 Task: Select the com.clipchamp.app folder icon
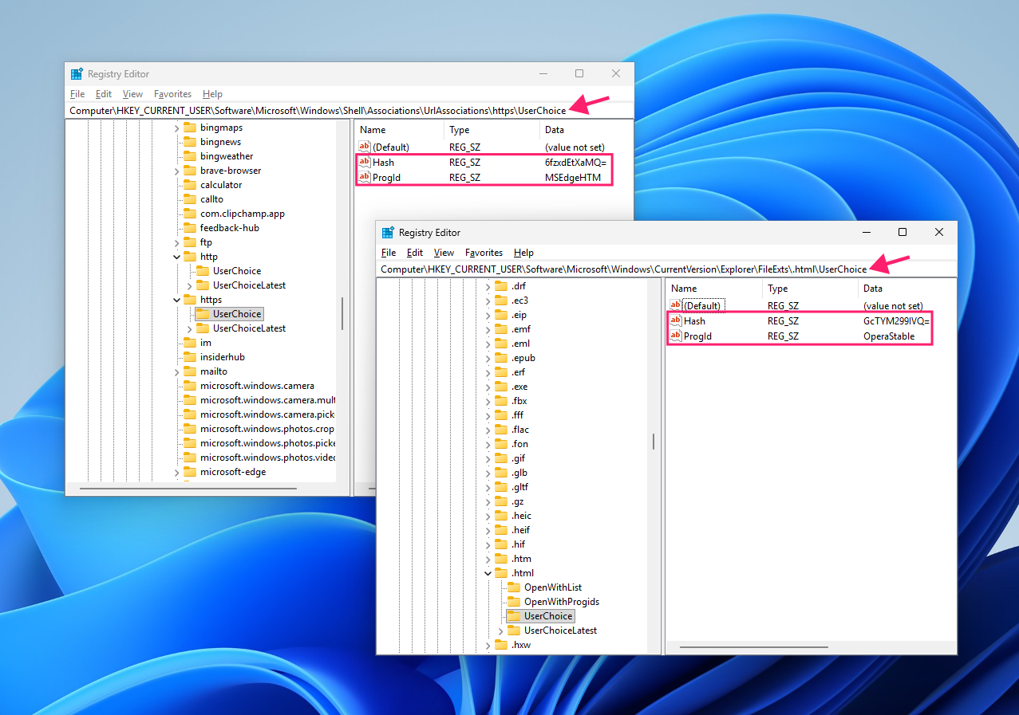pos(190,214)
